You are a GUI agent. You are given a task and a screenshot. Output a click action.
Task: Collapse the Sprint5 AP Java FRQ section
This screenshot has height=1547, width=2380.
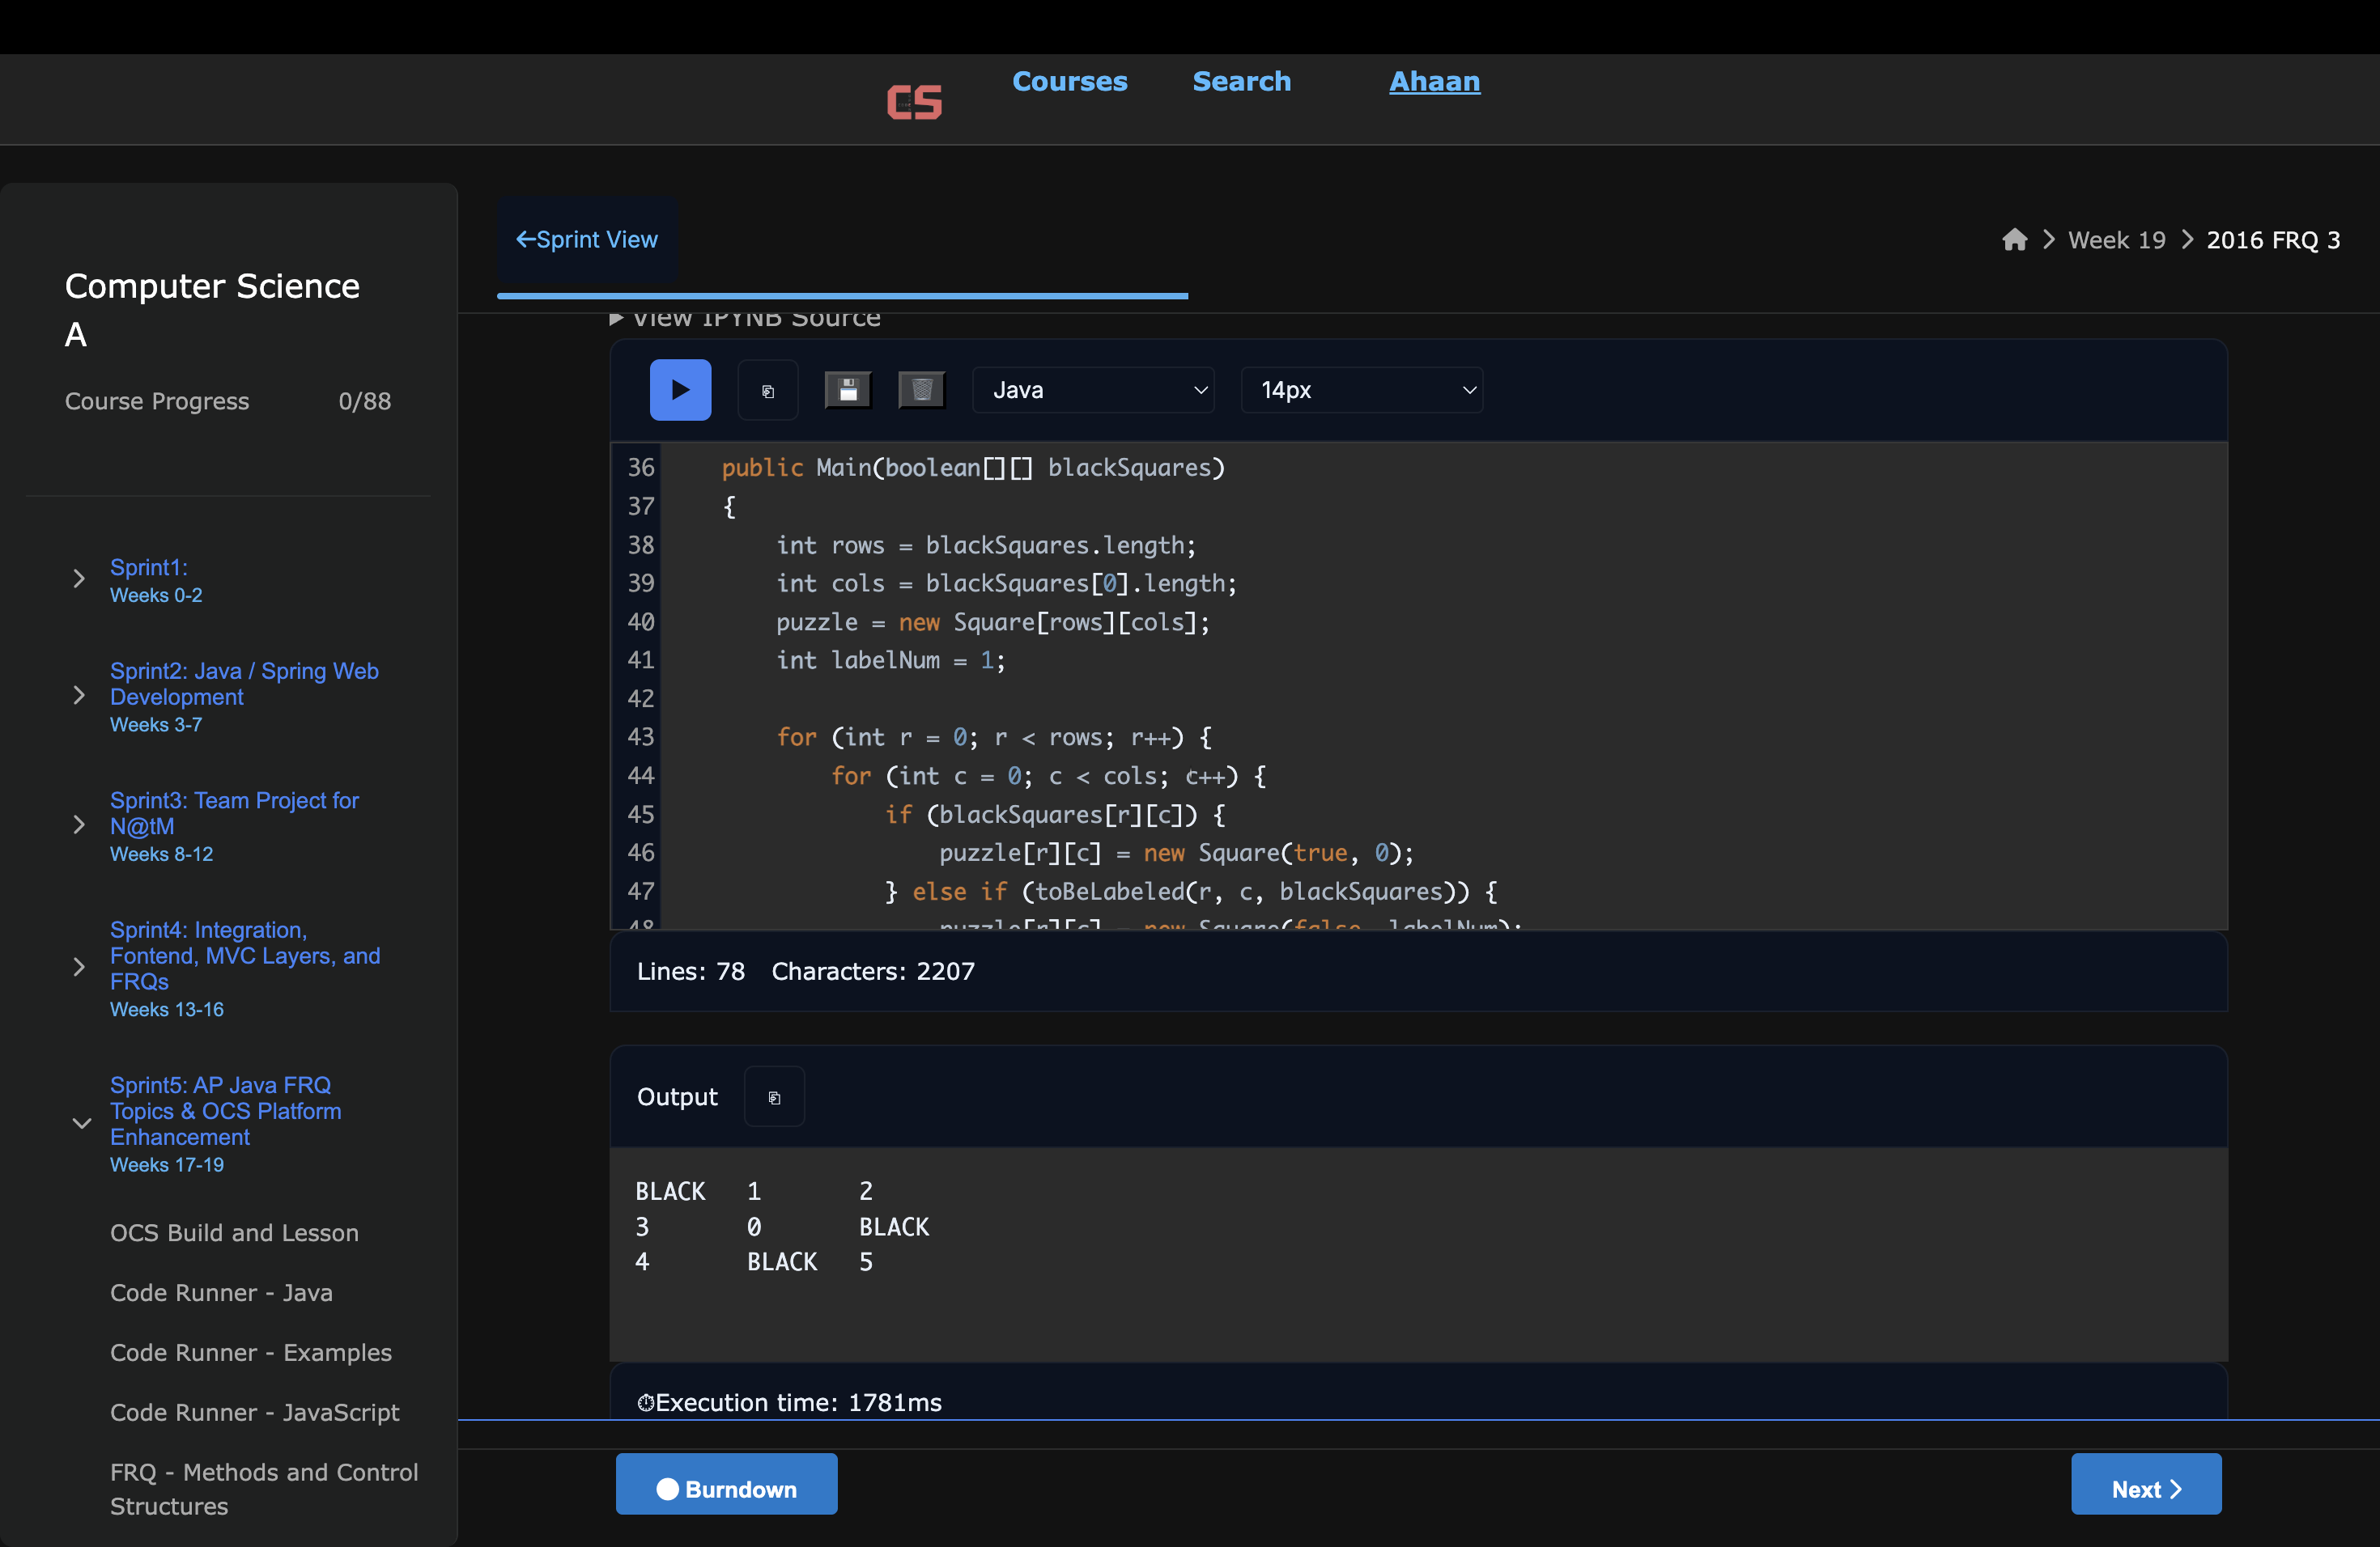(81, 1123)
